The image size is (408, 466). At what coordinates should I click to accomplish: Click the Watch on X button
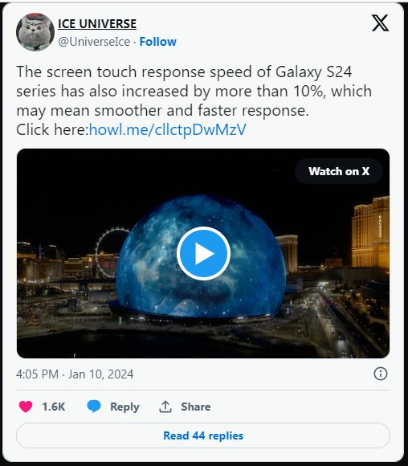click(x=339, y=171)
